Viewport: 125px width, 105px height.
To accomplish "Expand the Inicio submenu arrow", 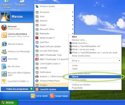I will (73, 16).
